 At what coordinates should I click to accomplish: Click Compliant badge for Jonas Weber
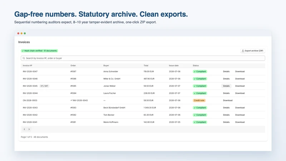click(200, 86)
